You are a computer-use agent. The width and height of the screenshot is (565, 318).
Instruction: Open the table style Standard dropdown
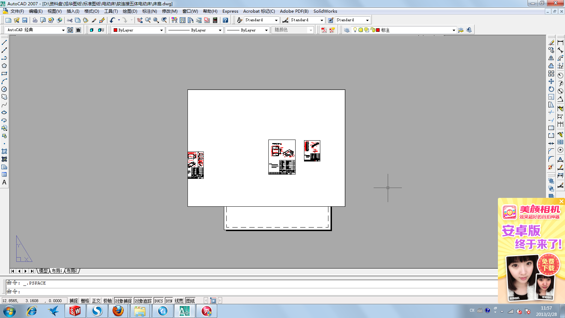click(x=352, y=20)
